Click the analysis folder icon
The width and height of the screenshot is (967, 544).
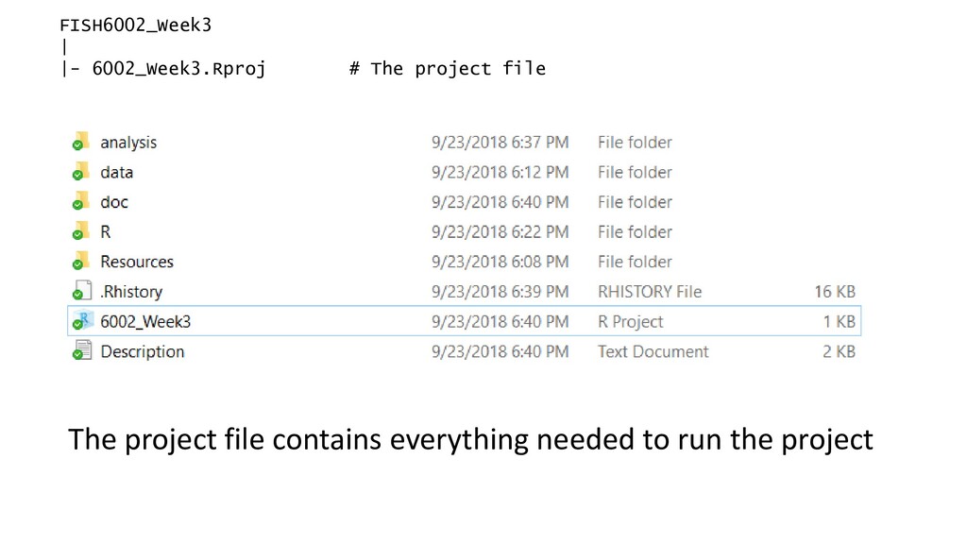click(x=81, y=142)
